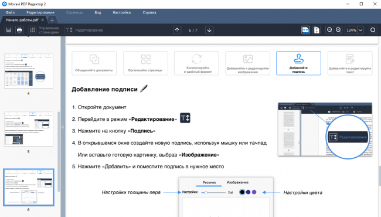
Task: Select page 5 thumbnail
Action: tap(29, 129)
